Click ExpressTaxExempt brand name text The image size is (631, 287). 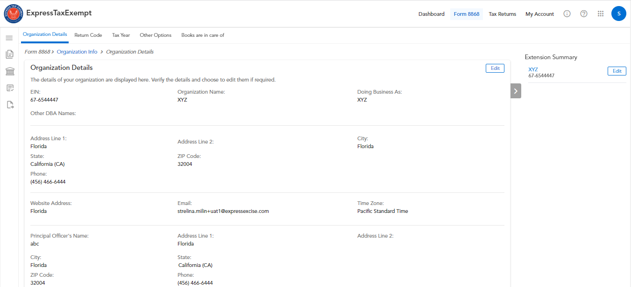59,13
